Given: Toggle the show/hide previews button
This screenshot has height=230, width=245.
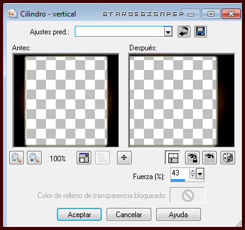Looking at the screenshot, I should pyautogui.click(x=173, y=158).
